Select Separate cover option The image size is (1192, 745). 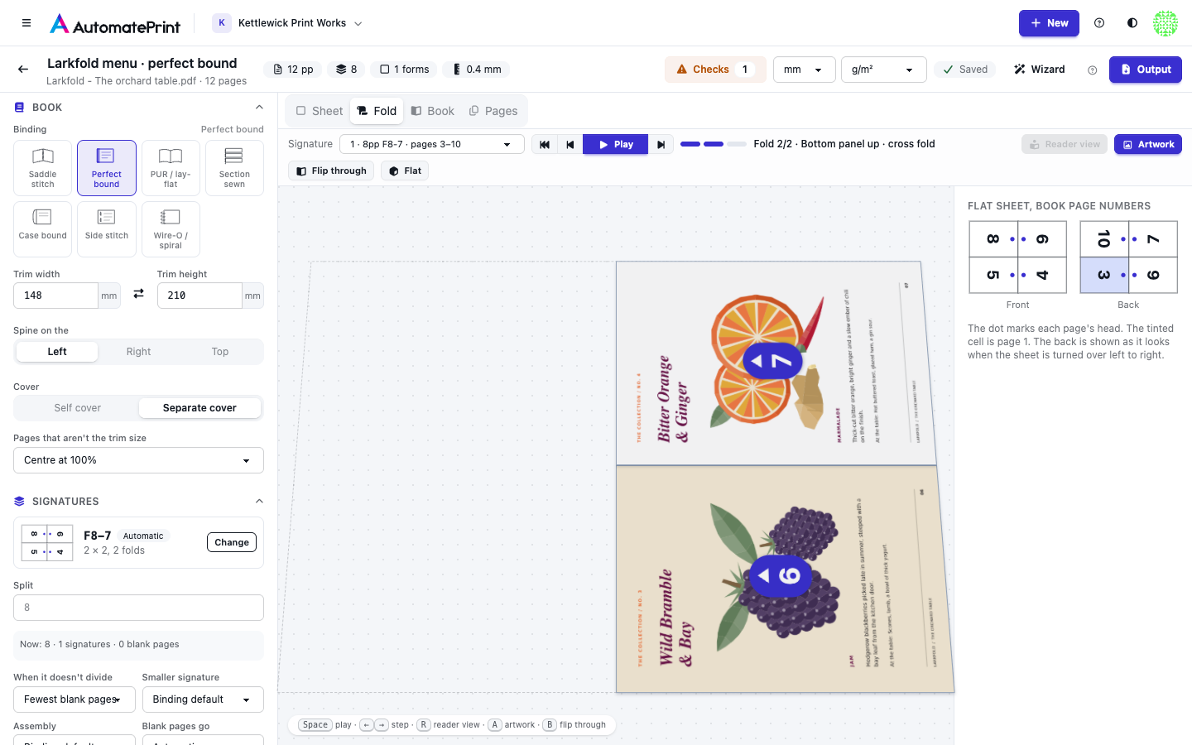[199, 408]
